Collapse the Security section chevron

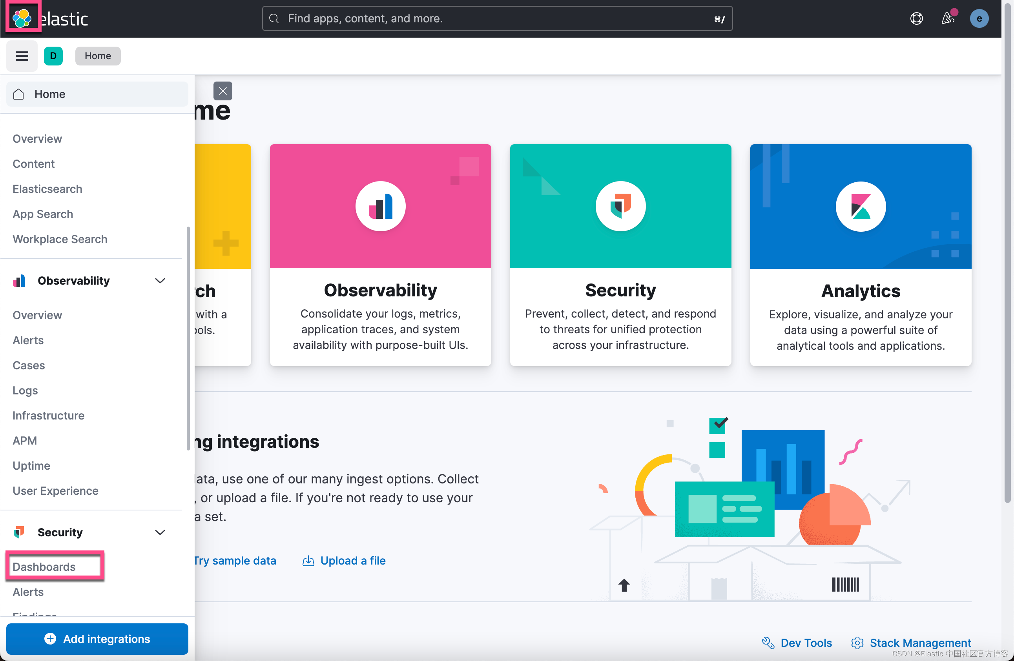pos(160,532)
